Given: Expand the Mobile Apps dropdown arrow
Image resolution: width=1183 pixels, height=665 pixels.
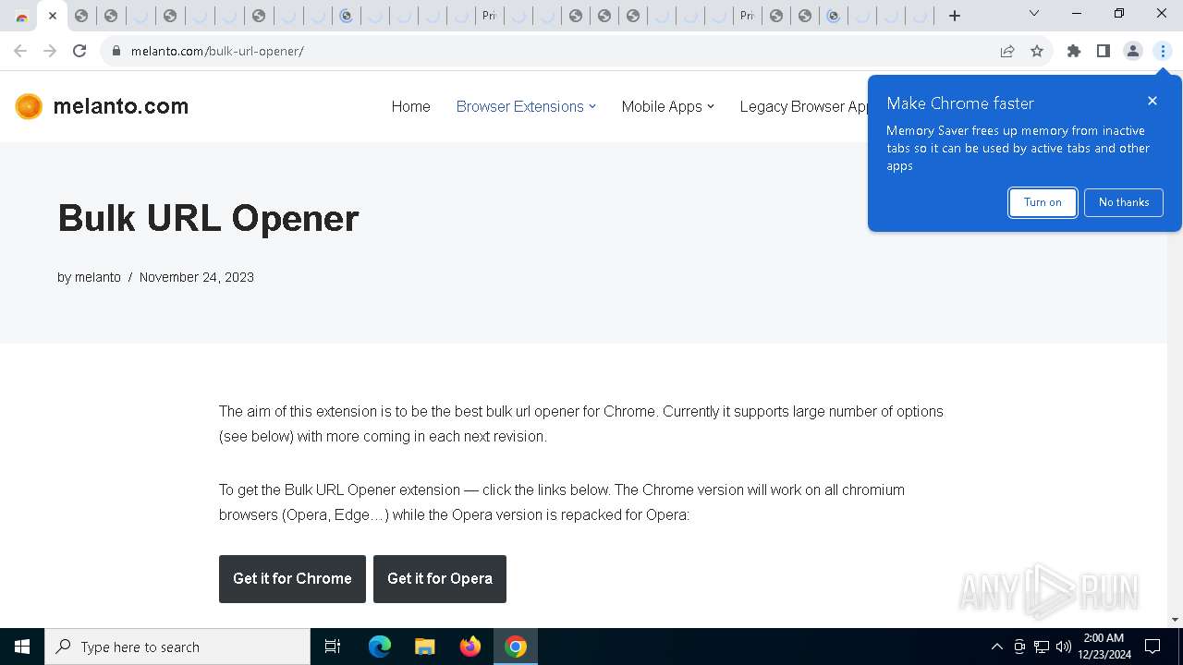Looking at the screenshot, I should click(x=711, y=106).
